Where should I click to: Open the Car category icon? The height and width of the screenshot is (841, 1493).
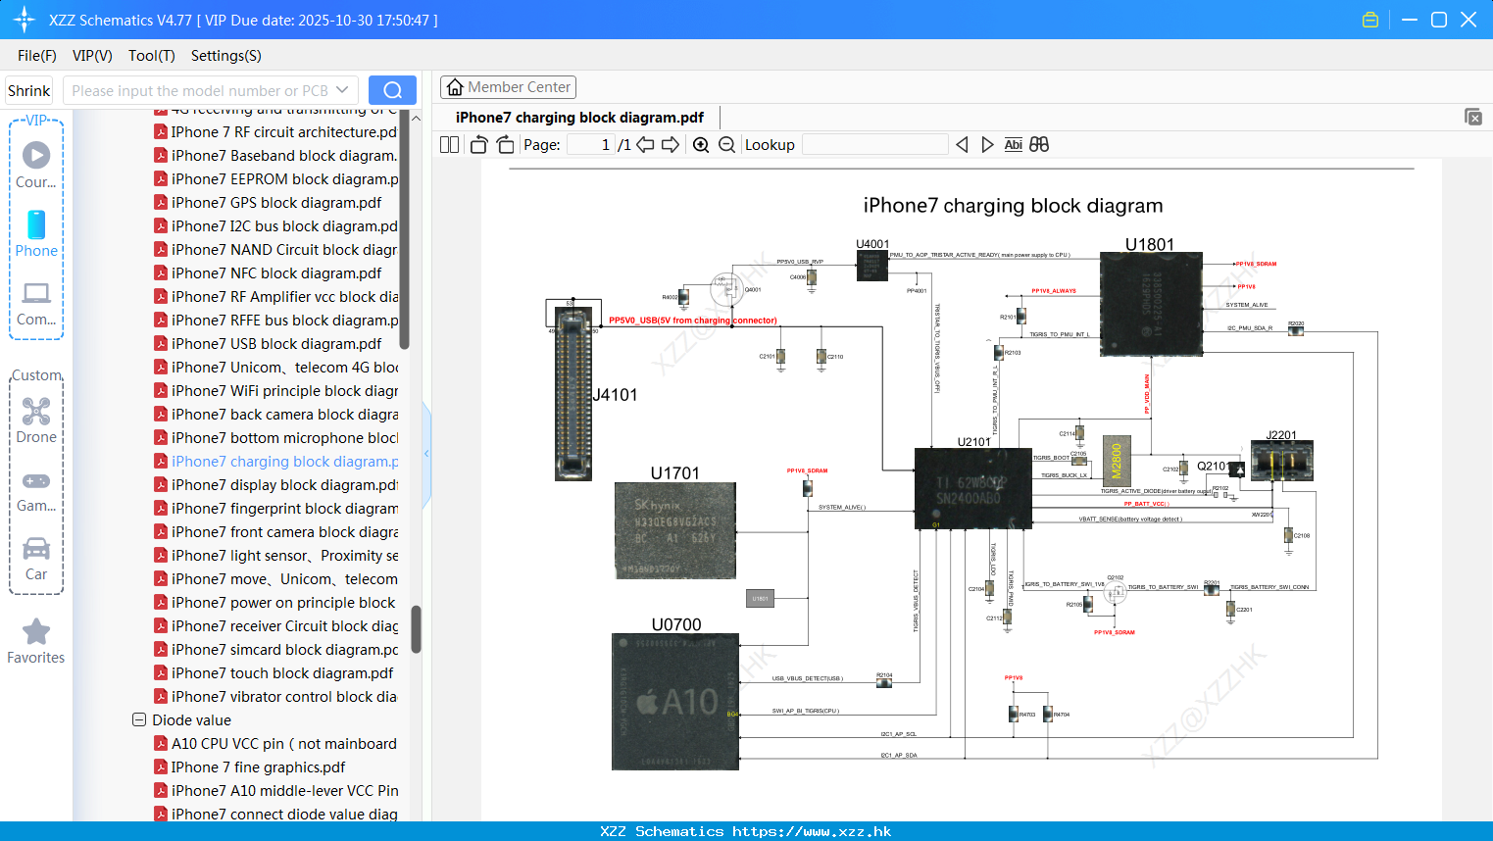point(36,558)
